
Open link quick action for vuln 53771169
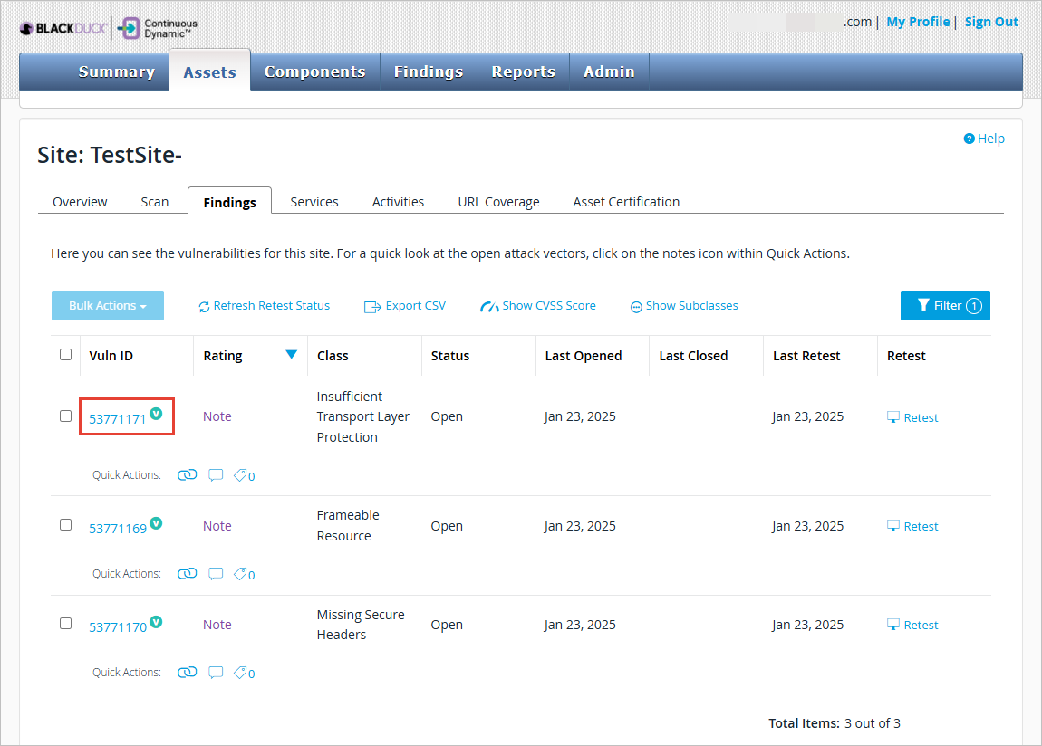click(188, 573)
